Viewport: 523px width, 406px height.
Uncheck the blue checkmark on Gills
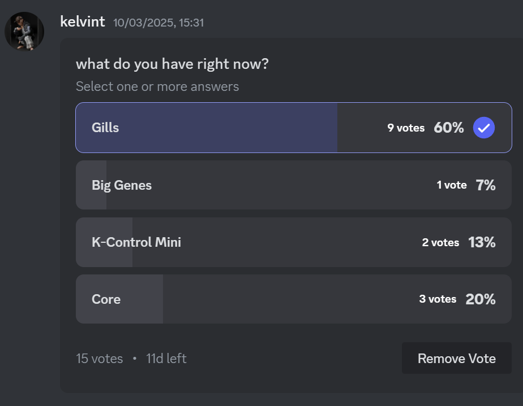point(484,128)
